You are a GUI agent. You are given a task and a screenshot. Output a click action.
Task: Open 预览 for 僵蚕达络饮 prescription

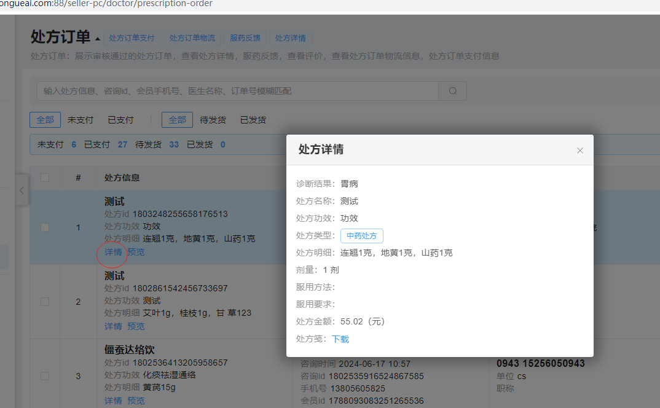[136, 401]
